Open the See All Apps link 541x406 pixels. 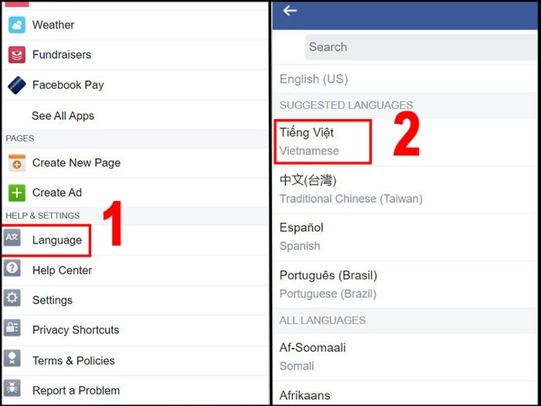coord(63,116)
